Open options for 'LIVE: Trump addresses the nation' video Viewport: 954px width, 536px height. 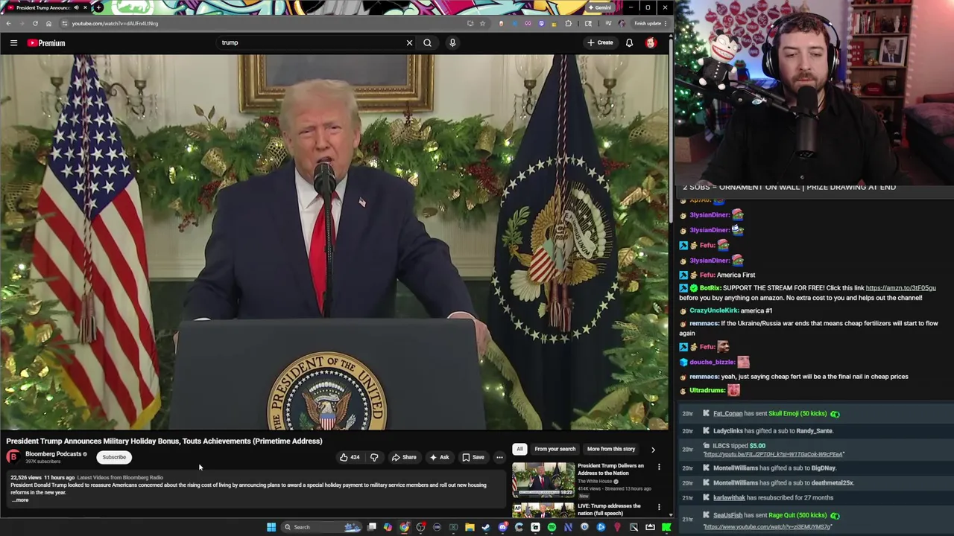[659, 507]
